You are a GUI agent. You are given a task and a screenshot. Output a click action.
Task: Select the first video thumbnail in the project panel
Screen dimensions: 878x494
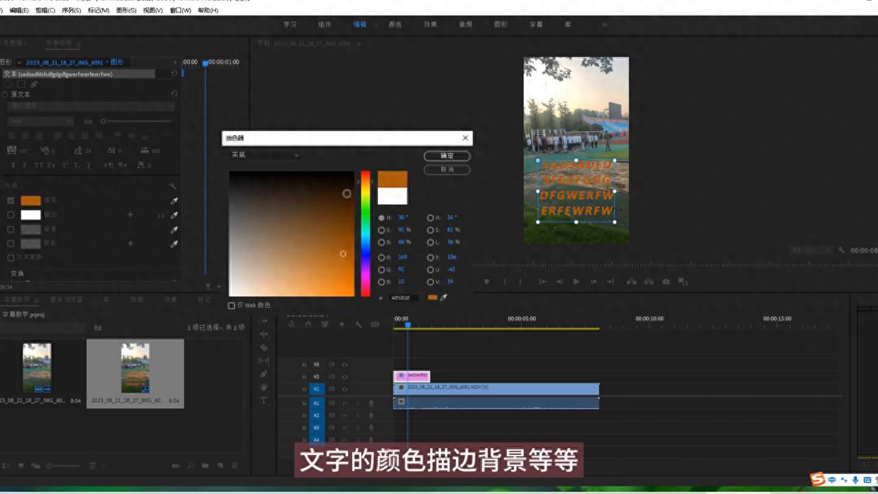pyautogui.click(x=36, y=368)
